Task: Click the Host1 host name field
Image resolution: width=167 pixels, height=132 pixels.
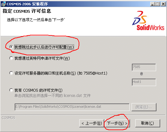Action: [x=144, y=82]
